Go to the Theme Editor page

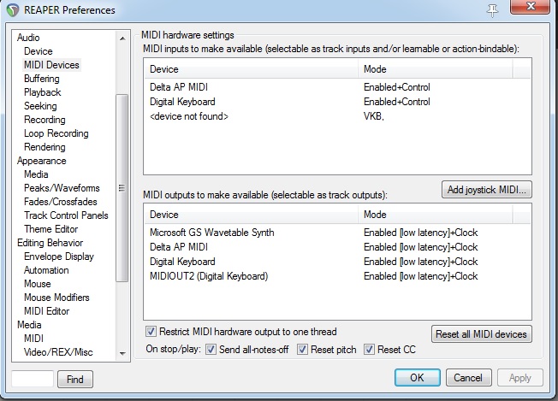coord(50,229)
